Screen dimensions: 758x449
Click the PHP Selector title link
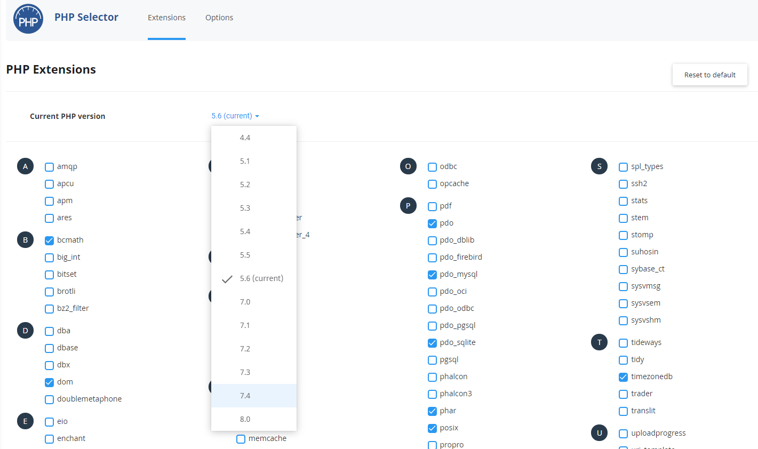tap(86, 17)
